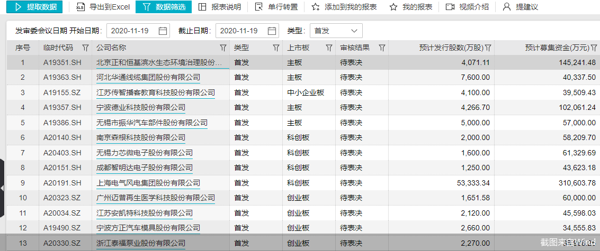Filter the 预计募集资金(万元) column

point(594,48)
